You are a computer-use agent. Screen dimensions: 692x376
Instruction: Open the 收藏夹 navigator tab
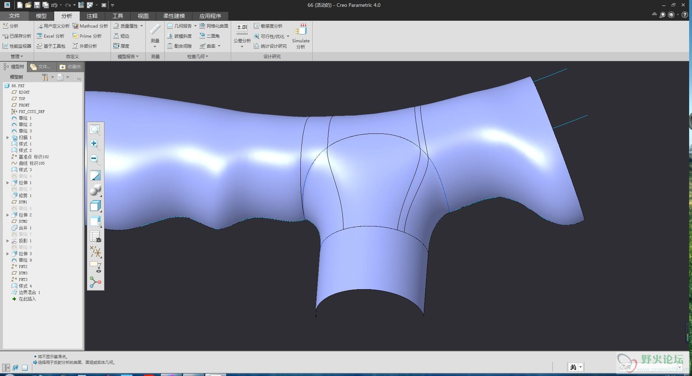(x=71, y=67)
